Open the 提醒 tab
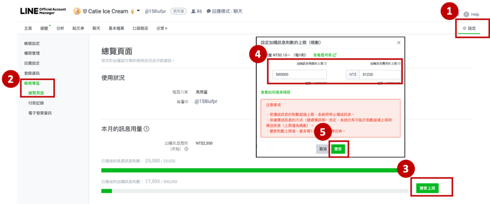The width and height of the screenshot is (490, 204). pyautogui.click(x=44, y=28)
